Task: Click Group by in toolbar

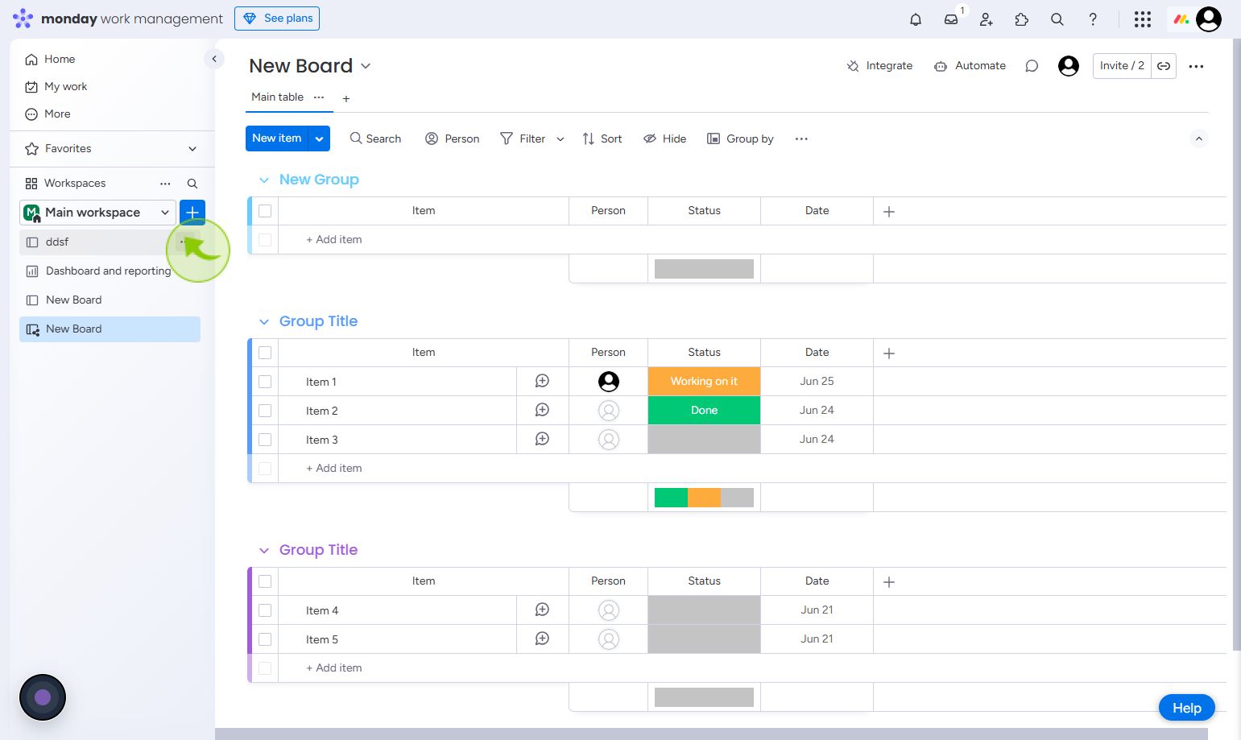Action: (740, 138)
